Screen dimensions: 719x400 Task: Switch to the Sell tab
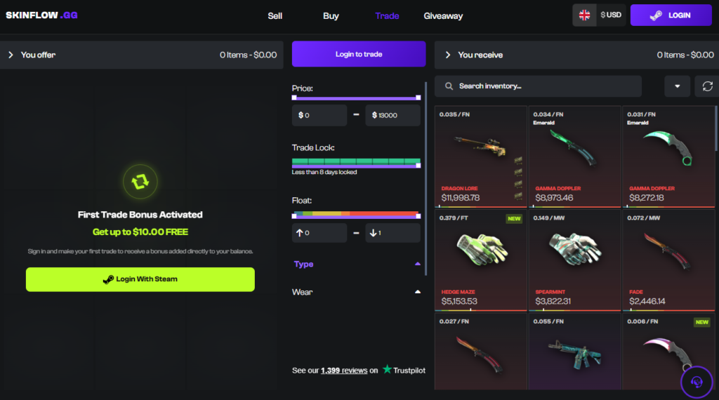point(275,16)
